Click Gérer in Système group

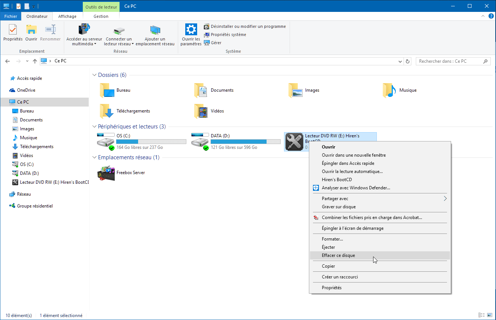[x=213, y=43]
